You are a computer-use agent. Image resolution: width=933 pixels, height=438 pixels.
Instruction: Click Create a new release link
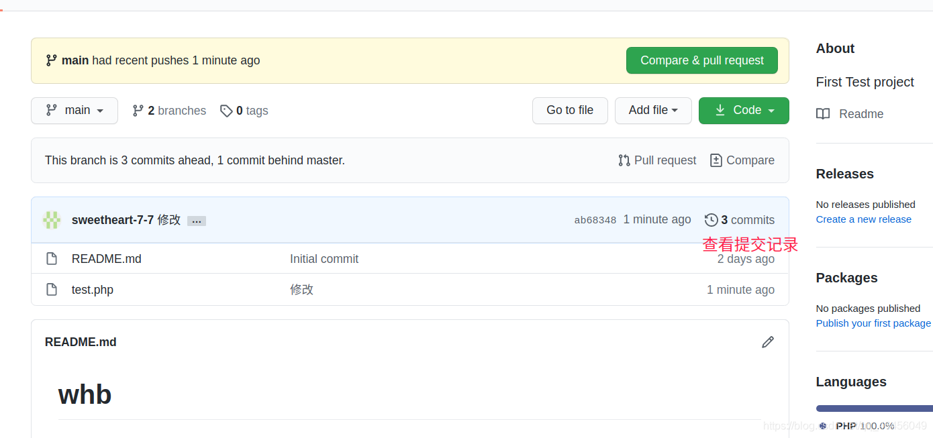tap(864, 219)
